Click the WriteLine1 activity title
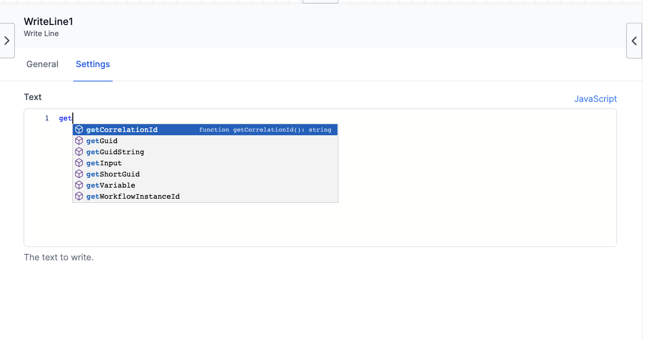649x340 pixels. 48,21
